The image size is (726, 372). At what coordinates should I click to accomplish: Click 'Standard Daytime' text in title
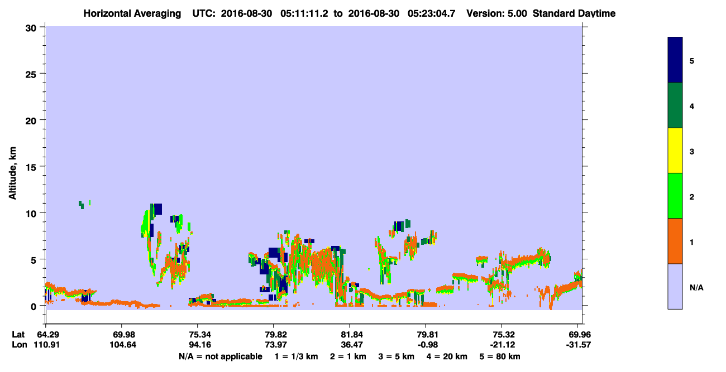[574, 13]
